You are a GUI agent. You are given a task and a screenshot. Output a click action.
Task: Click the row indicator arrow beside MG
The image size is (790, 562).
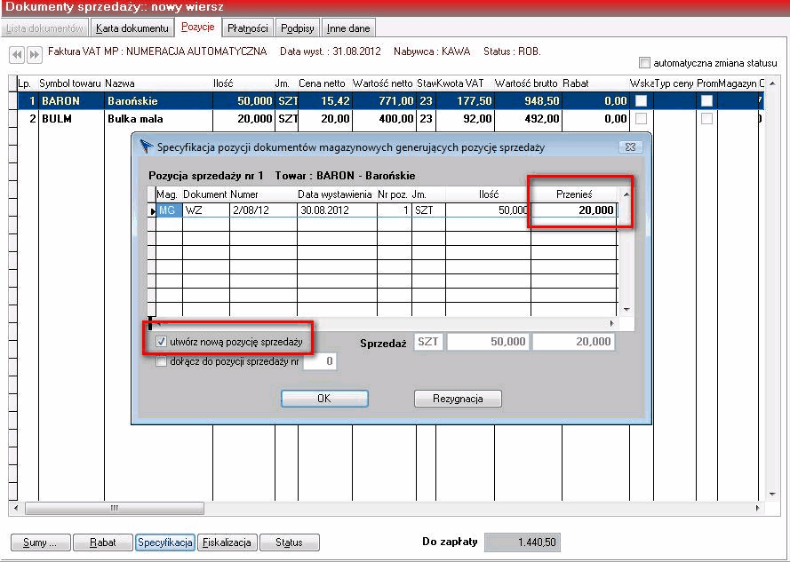pos(153,211)
